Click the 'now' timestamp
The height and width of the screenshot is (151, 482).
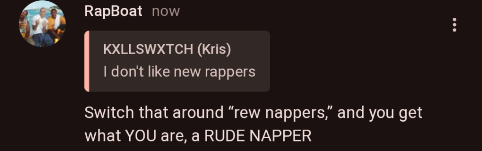[x=166, y=12]
